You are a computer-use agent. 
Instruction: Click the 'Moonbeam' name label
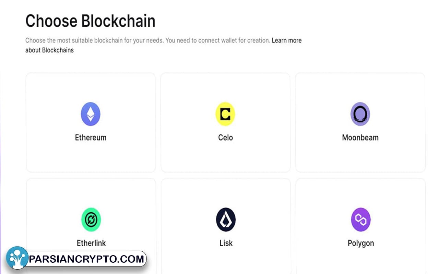pos(360,138)
